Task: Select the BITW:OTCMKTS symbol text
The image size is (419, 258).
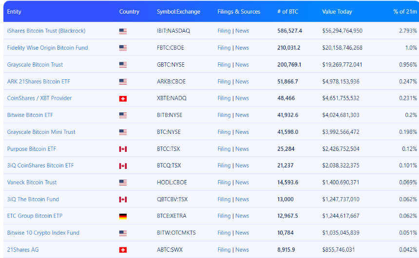Action: (176, 233)
